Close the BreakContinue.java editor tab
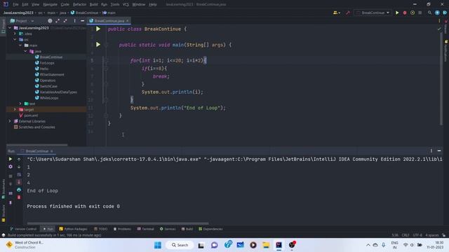Viewport: 449px width, 252px height. click(128, 21)
